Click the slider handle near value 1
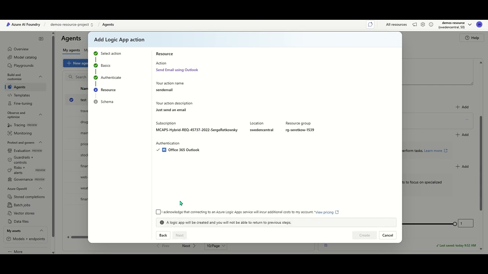The width and height of the screenshot is (488, 274). pos(455,224)
